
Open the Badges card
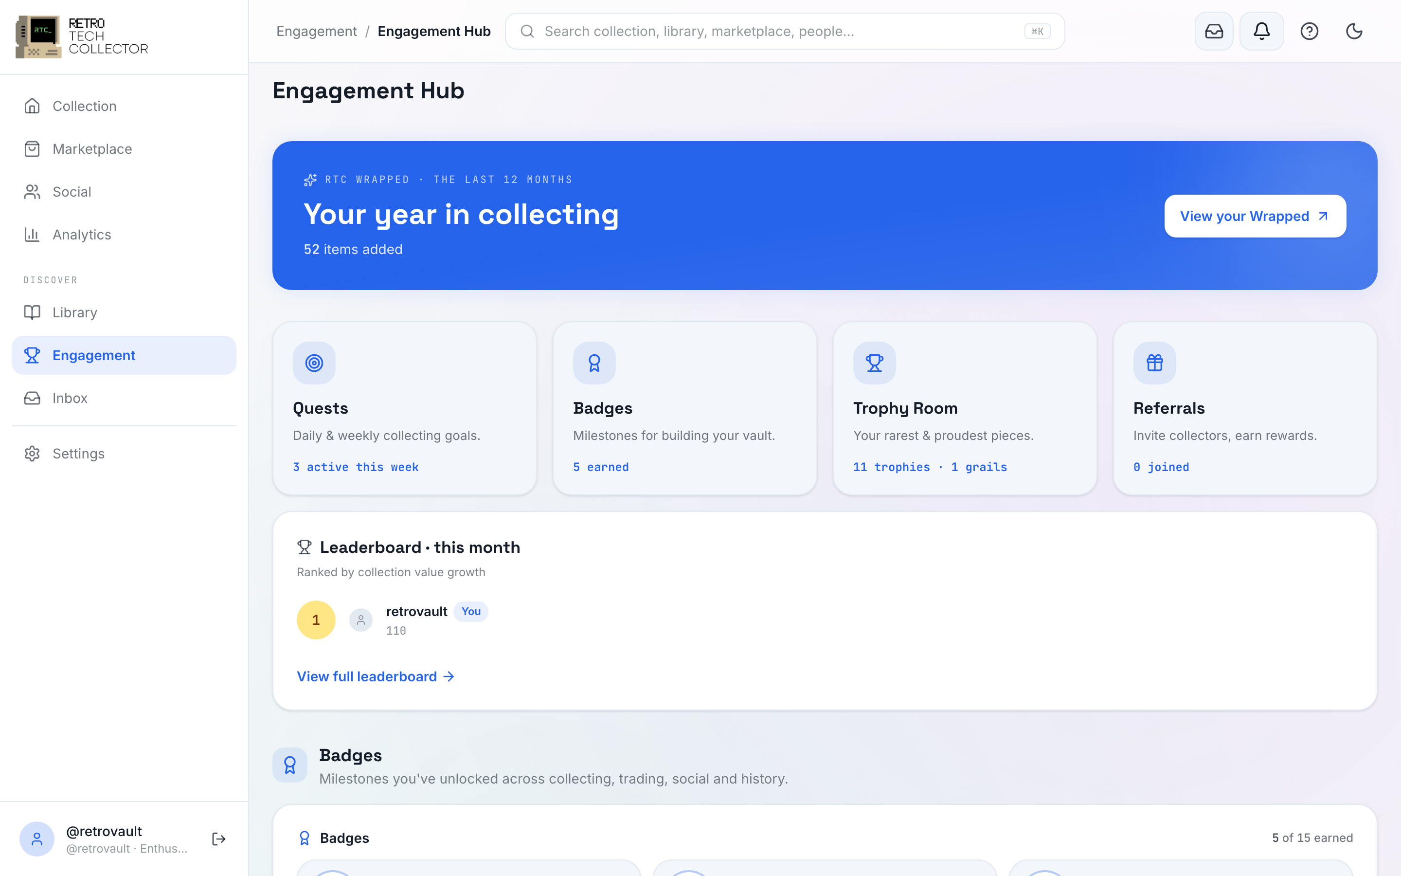point(684,408)
